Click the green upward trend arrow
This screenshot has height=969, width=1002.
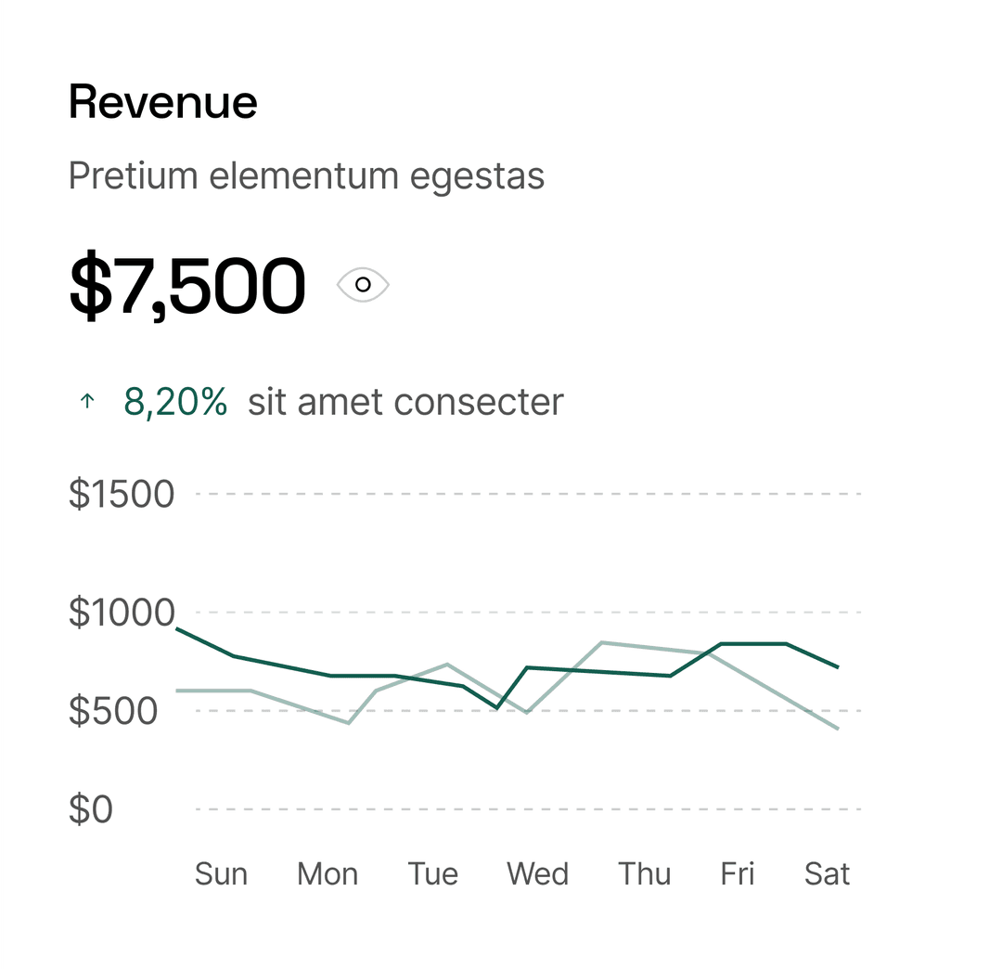[87, 402]
